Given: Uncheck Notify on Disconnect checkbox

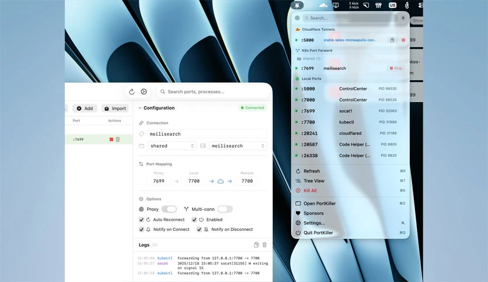Looking at the screenshot, I should [x=199, y=230].
